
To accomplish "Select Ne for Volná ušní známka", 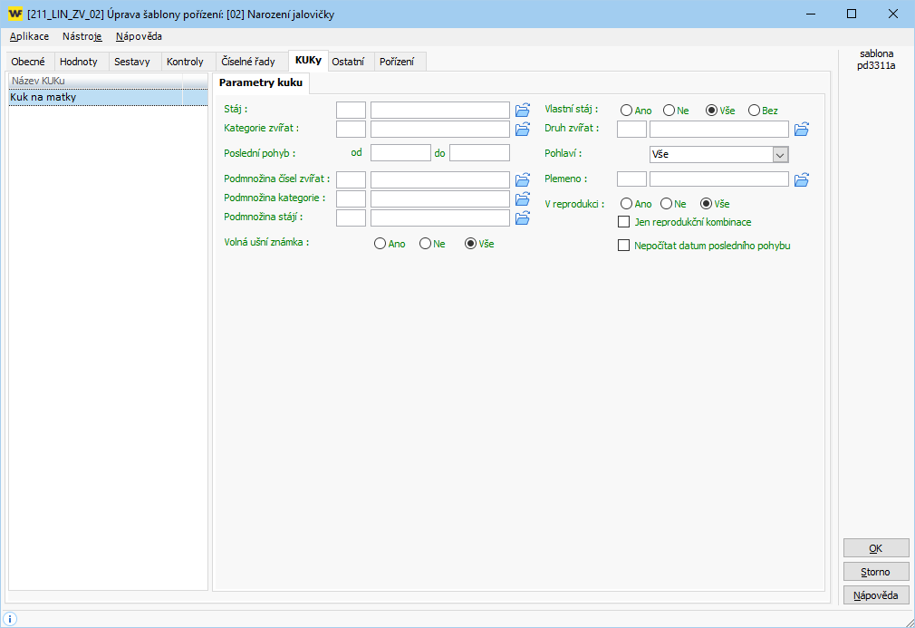I will (425, 245).
